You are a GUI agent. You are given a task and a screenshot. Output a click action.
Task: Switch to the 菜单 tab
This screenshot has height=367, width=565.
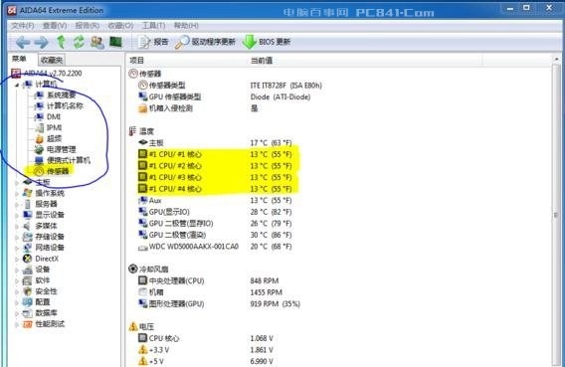coord(19,59)
